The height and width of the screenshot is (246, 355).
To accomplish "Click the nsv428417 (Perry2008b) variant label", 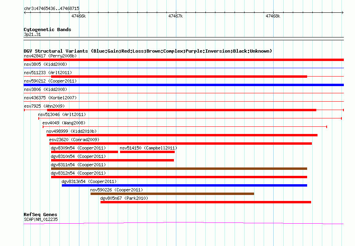I will pyautogui.click(x=50, y=56).
